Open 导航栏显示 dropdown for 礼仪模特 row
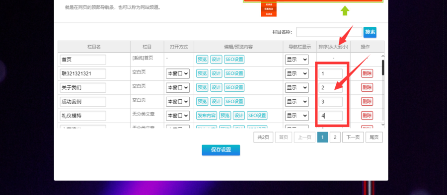The width and height of the screenshot is (447, 195). click(x=297, y=116)
